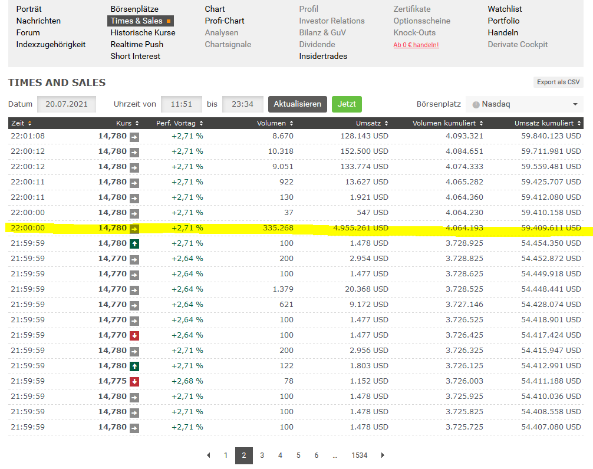Open the Handeln link
Image resolution: width=593 pixels, height=469 pixels.
(x=503, y=32)
